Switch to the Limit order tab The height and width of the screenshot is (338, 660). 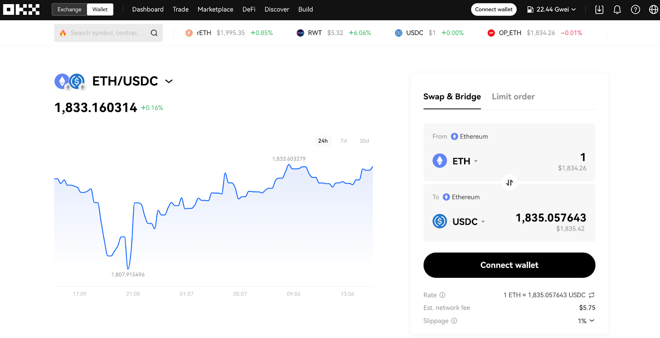(513, 97)
